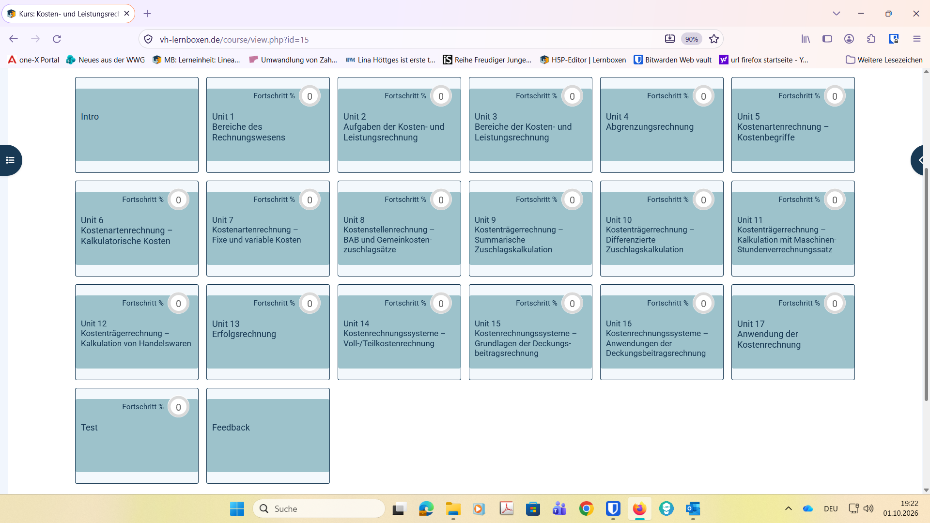The image size is (930, 523).
Task: Open the Bitwarden Web vault bookmark
Action: [673, 60]
